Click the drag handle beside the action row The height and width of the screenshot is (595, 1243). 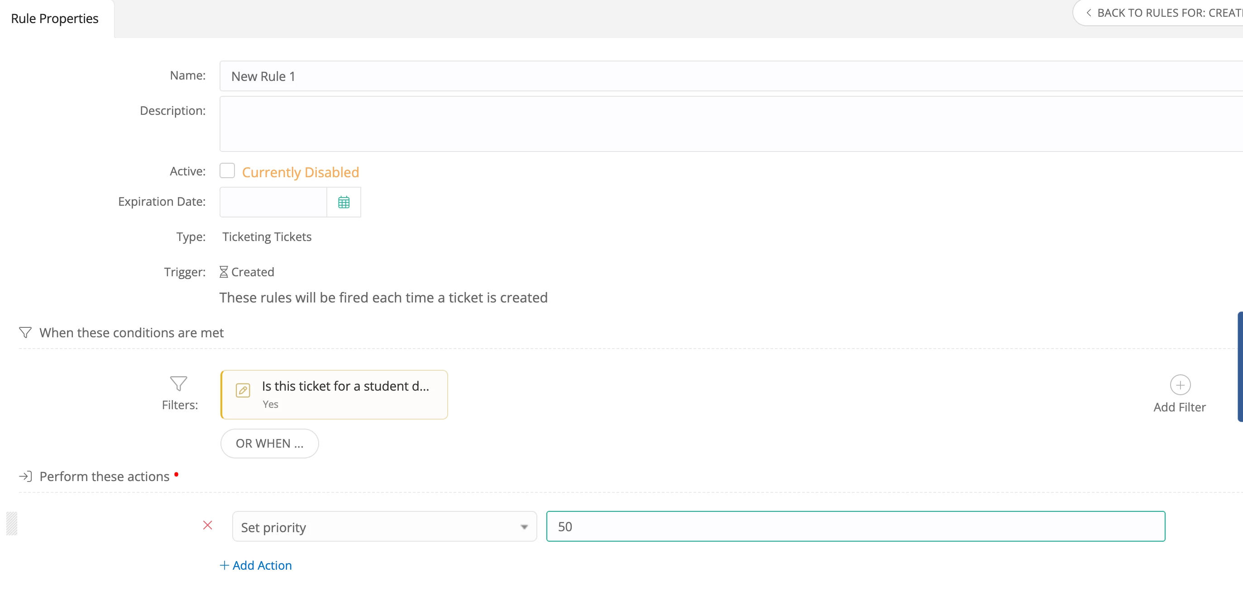click(x=12, y=524)
